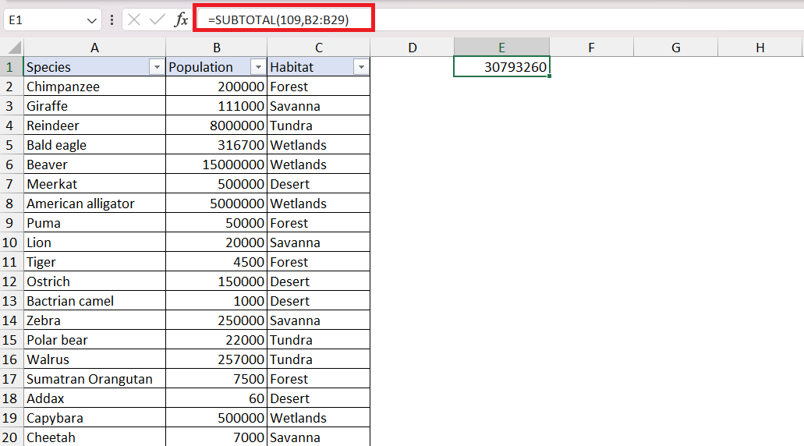Image resolution: width=804 pixels, height=446 pixels.
Task: Expand the Name Box dropdown arrow
Action: click(x=91, y=20)
